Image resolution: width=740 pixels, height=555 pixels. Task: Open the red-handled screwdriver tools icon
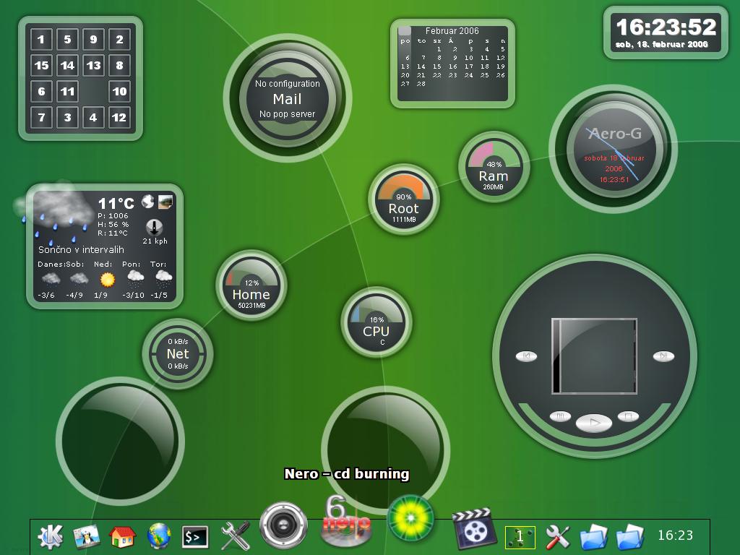point(558,537)
